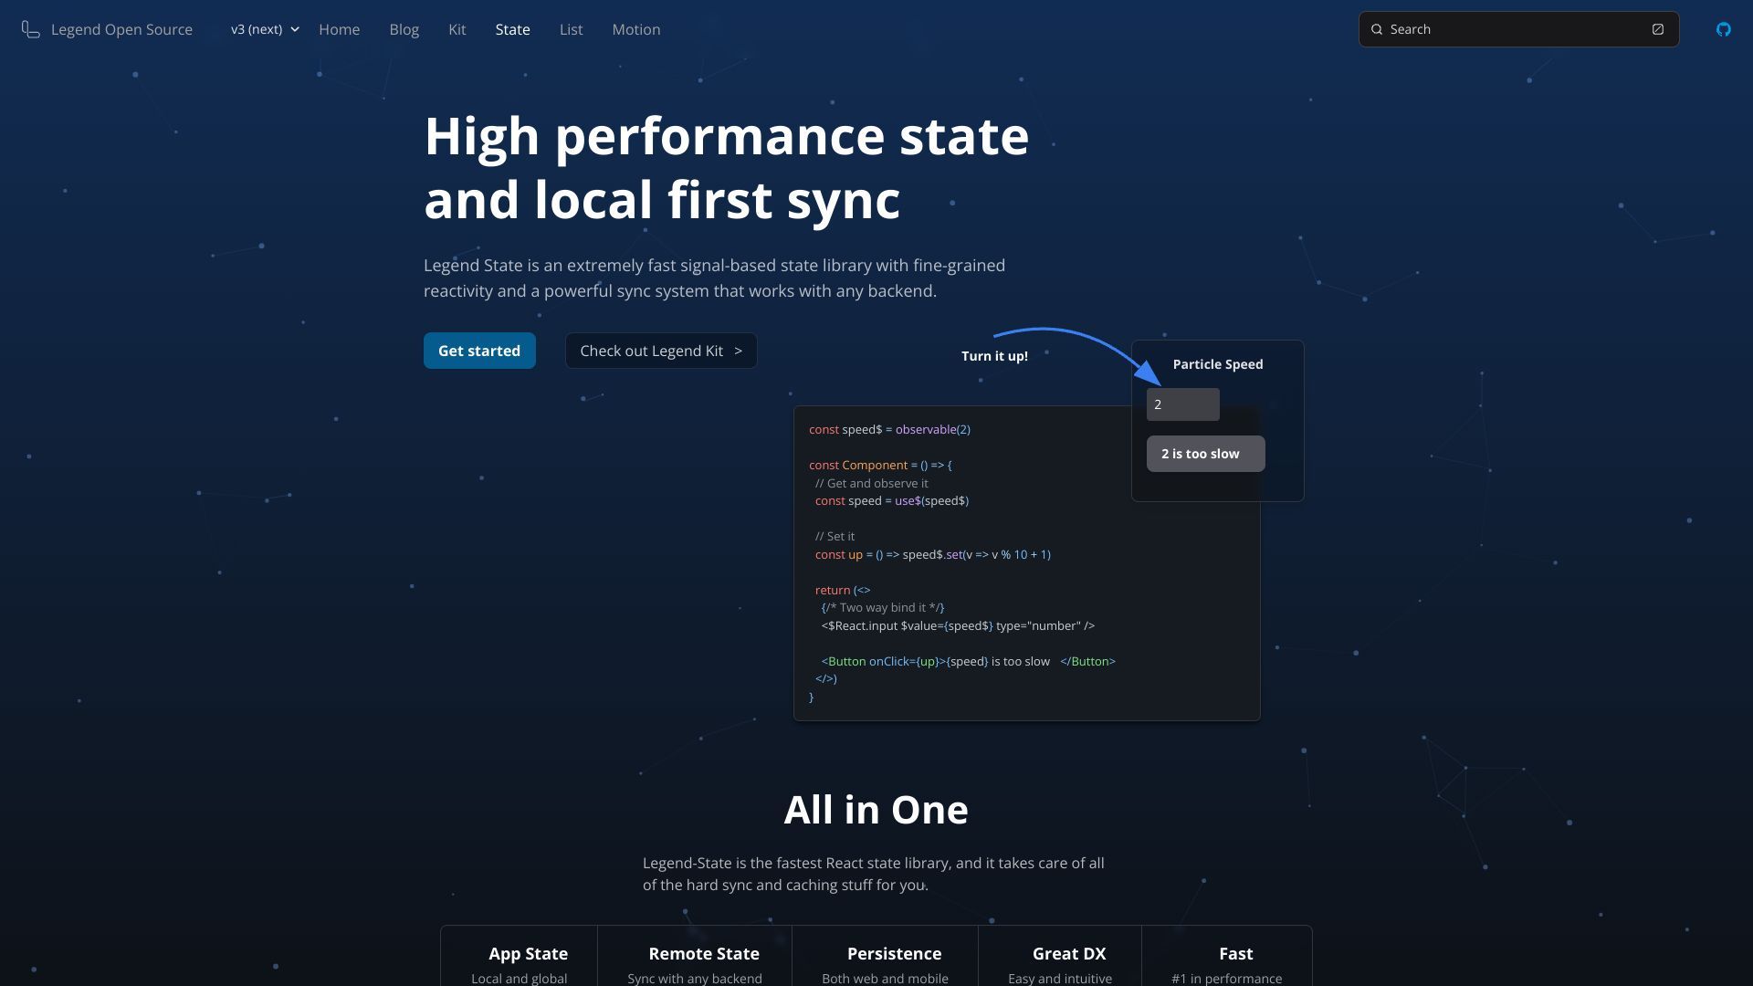
Task: Click the Get started button
Action: tap(479, 351)
